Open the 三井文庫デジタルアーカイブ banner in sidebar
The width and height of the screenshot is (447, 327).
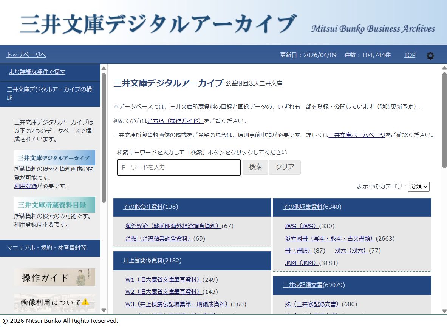[x=55, y=157]
